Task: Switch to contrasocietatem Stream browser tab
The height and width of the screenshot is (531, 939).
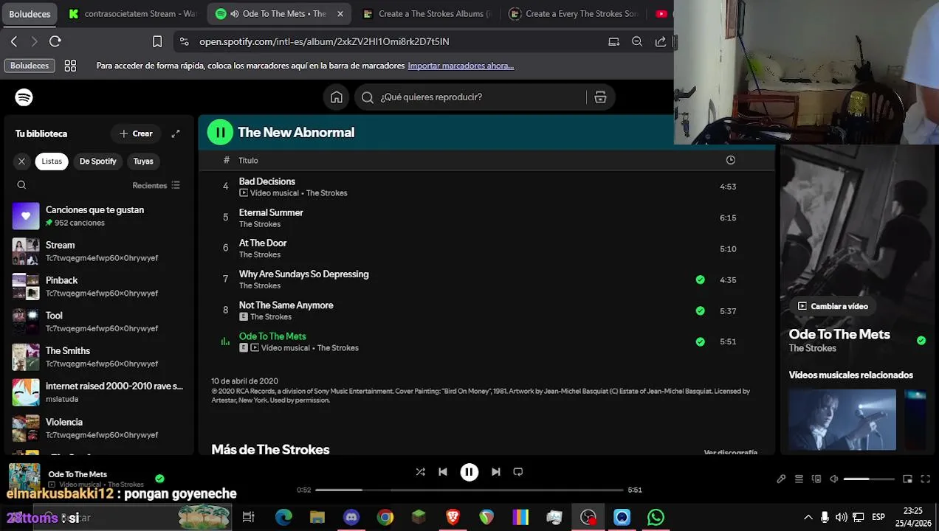Action: (x=131, y=13)
